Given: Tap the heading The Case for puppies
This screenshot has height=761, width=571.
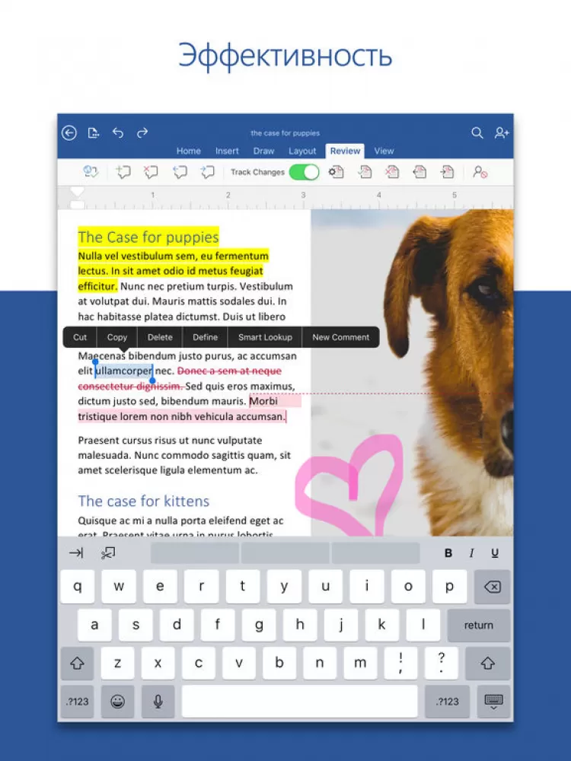Looking at the screenshot, I should click(148, 237).
